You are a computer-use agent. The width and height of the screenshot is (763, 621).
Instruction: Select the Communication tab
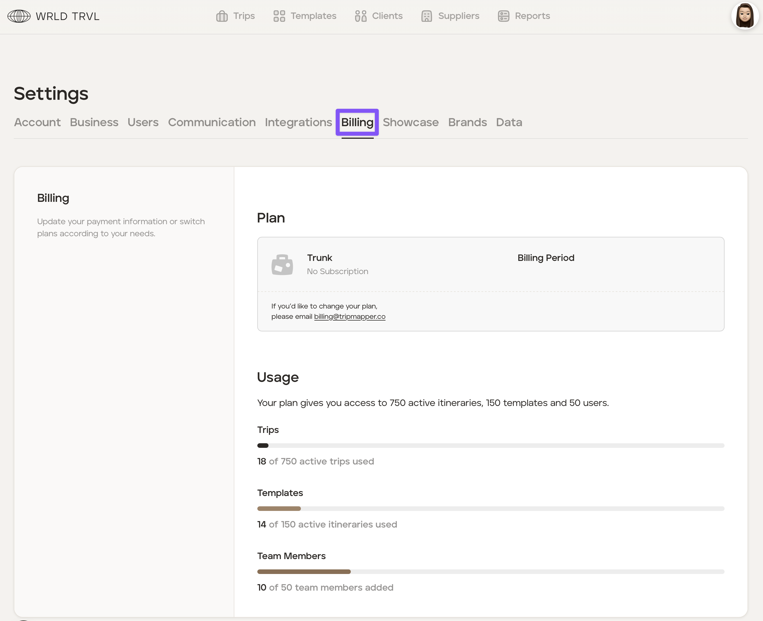212,122
